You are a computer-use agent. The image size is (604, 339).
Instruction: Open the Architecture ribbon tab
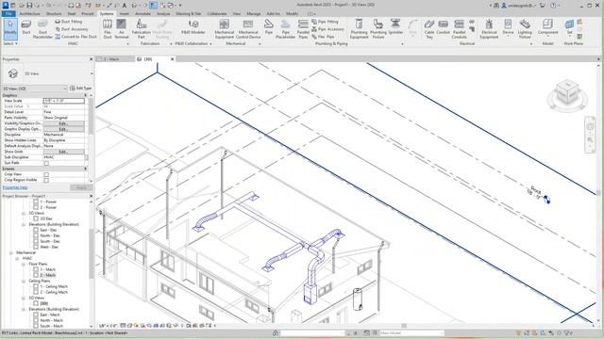pos(29,13)
